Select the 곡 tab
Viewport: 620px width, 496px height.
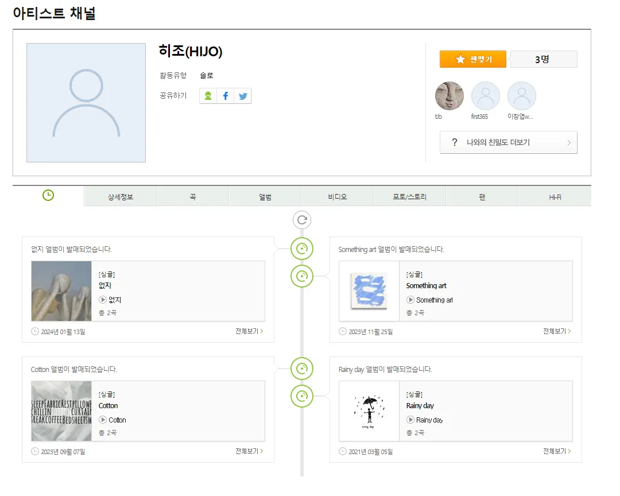(192, 196)
